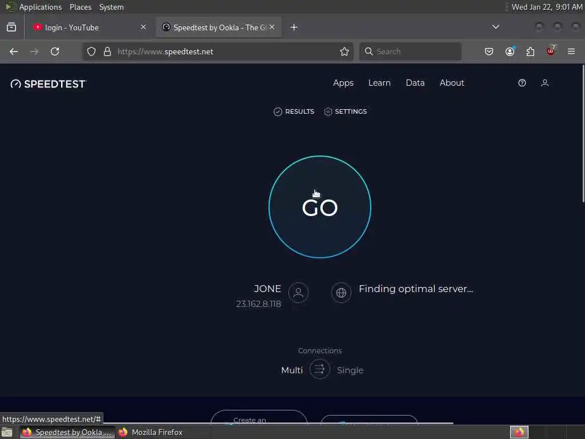
Task: Open the Apps navigation item
Action: click(x=343, y=83)
